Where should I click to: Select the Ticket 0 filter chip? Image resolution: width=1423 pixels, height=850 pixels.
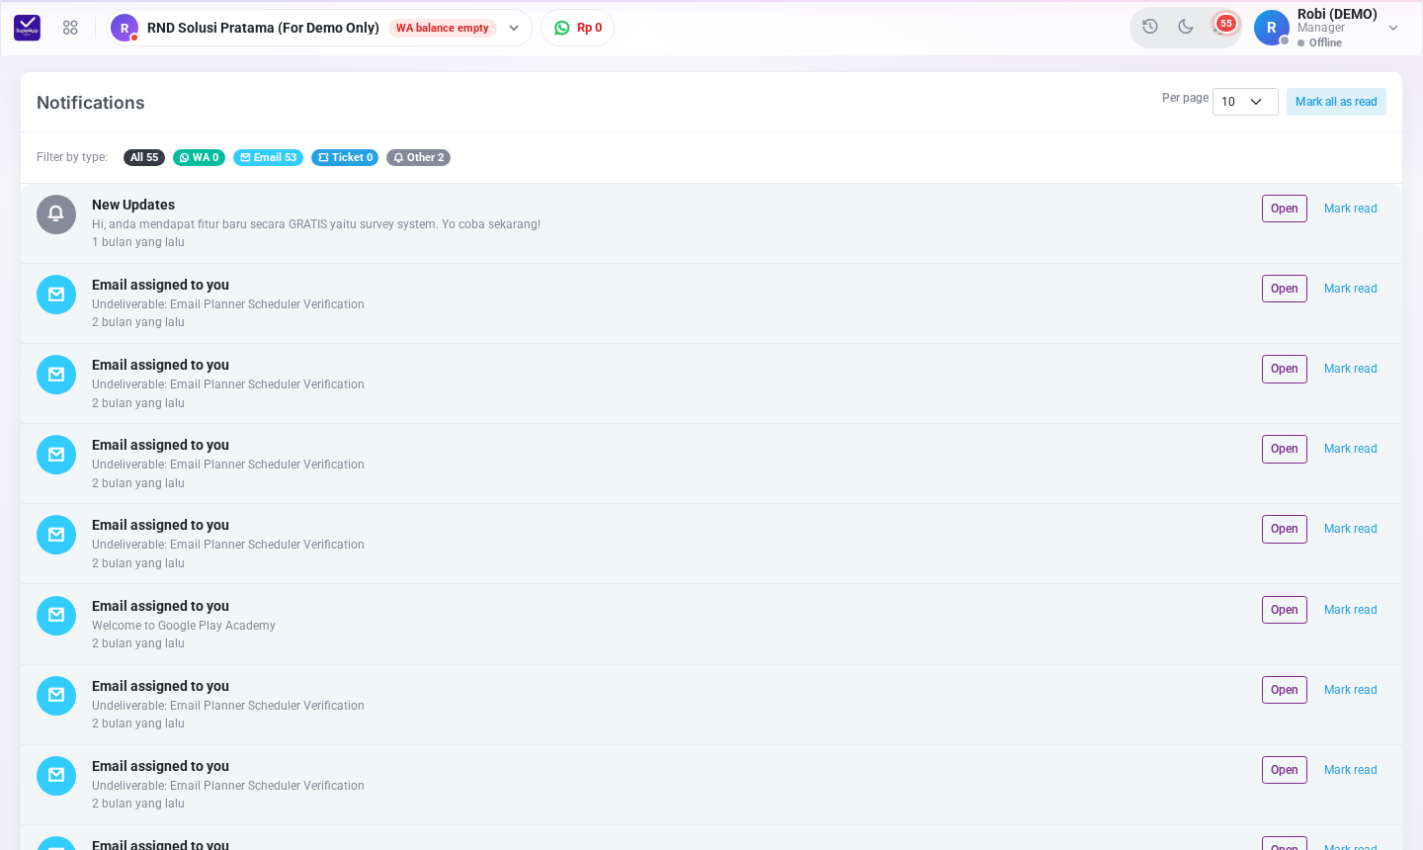coord(345,157)
